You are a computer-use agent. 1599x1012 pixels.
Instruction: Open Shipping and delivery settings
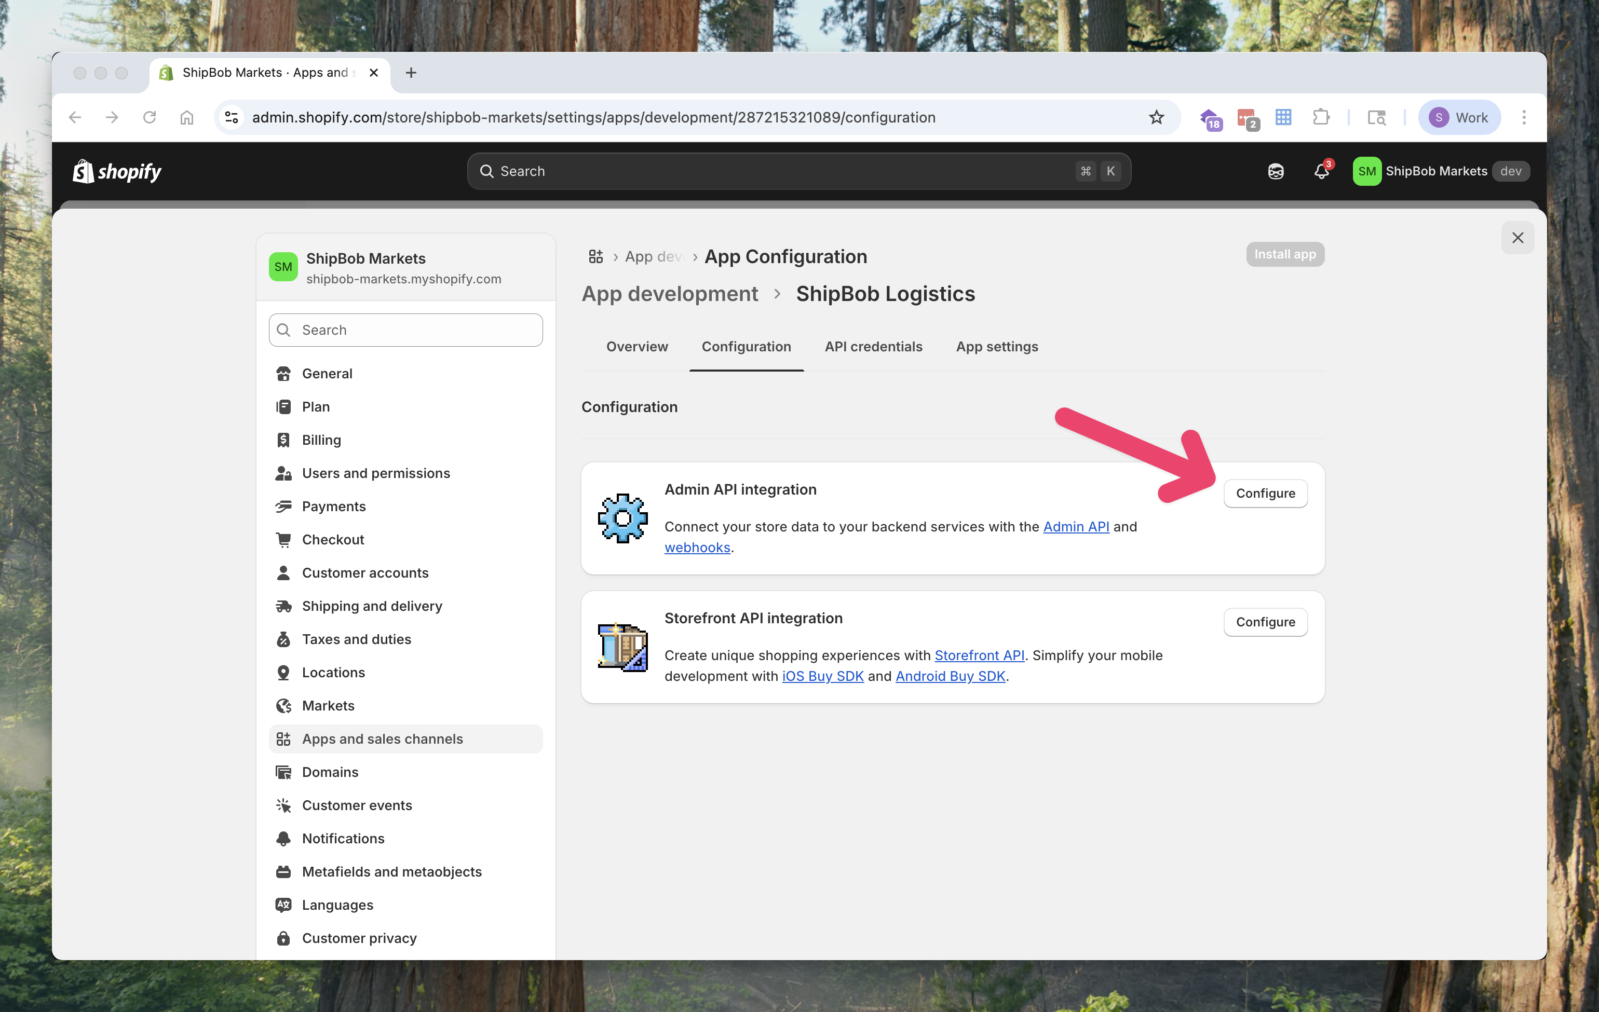click(x=372, y=606)
